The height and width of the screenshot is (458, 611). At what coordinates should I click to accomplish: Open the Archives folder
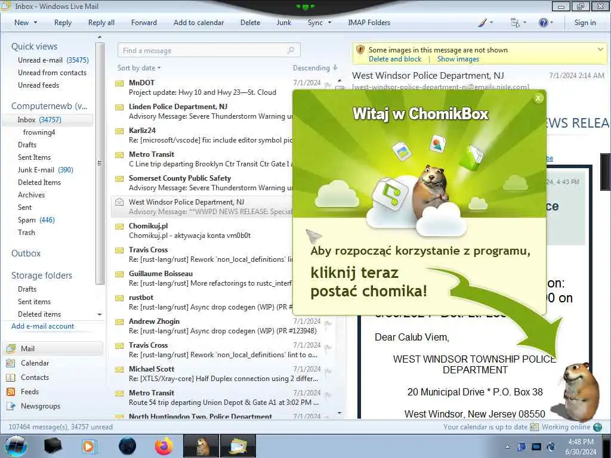click(31, 195)
